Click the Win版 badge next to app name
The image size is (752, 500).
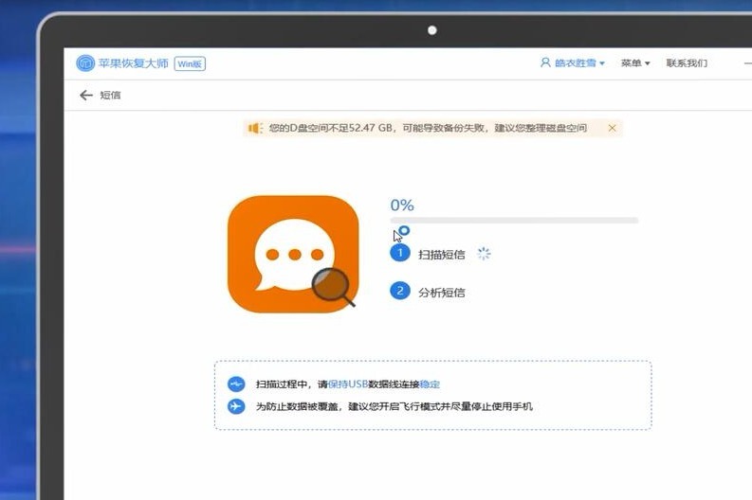point(190,63)
